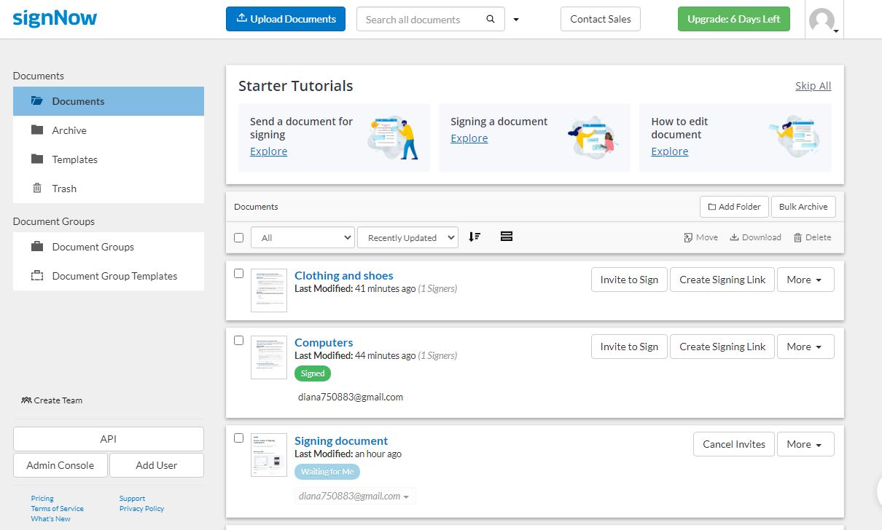Open the user avatar account menu
Image resolution: width=882 pixels, height=530 pixels.
(x=824, y=20)
